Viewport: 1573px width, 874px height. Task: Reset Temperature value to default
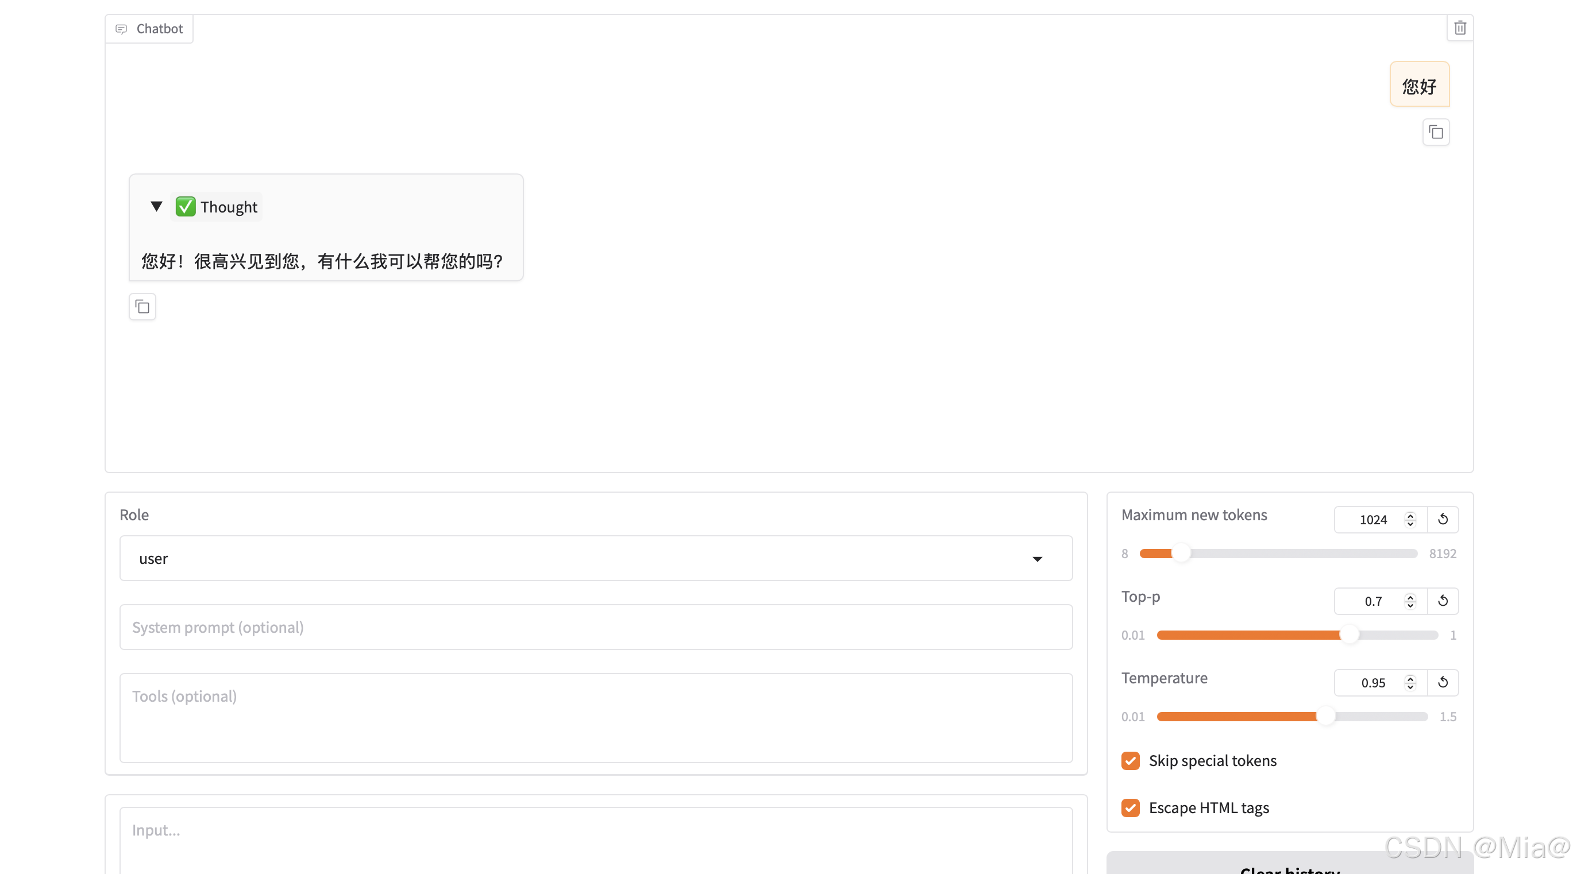[1443, 682]
